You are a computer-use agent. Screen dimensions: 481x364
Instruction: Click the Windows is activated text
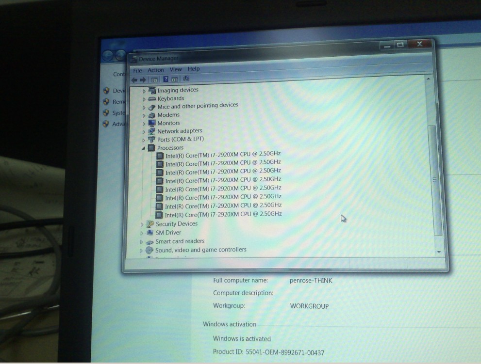pyautogui.click(x=242, y=339)
